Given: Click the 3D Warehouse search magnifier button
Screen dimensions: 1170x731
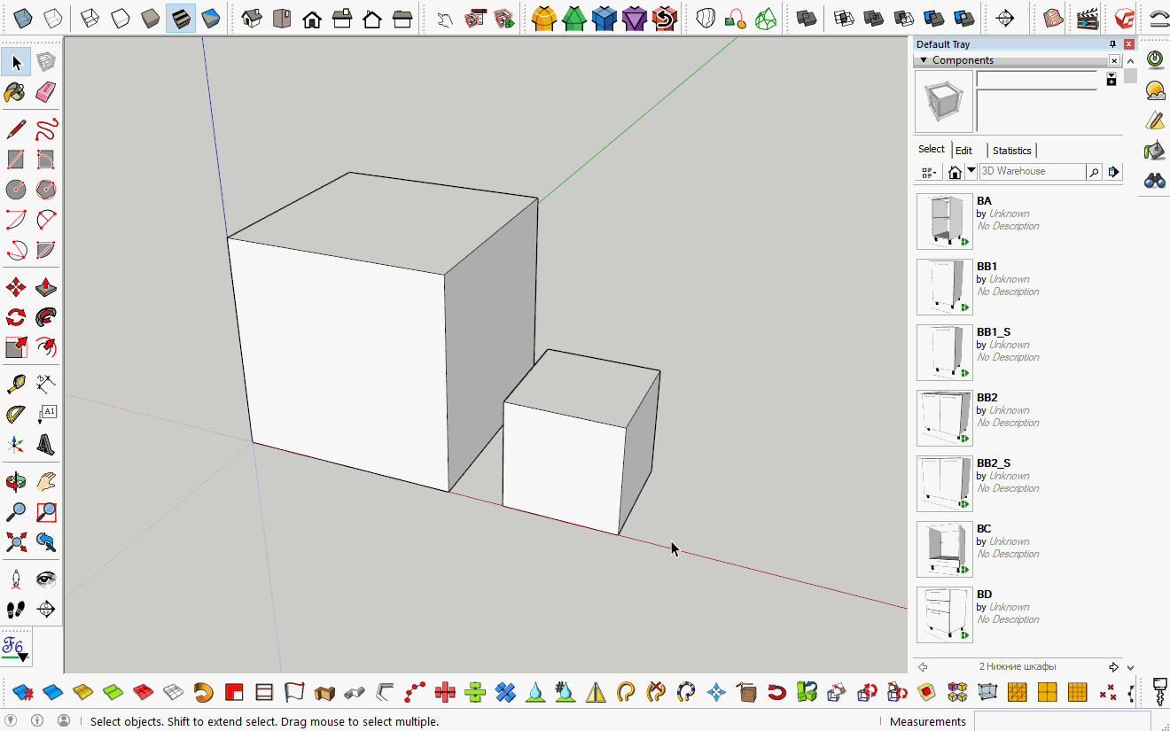Looking at the screenshot, I should [x=1093, y=171].
